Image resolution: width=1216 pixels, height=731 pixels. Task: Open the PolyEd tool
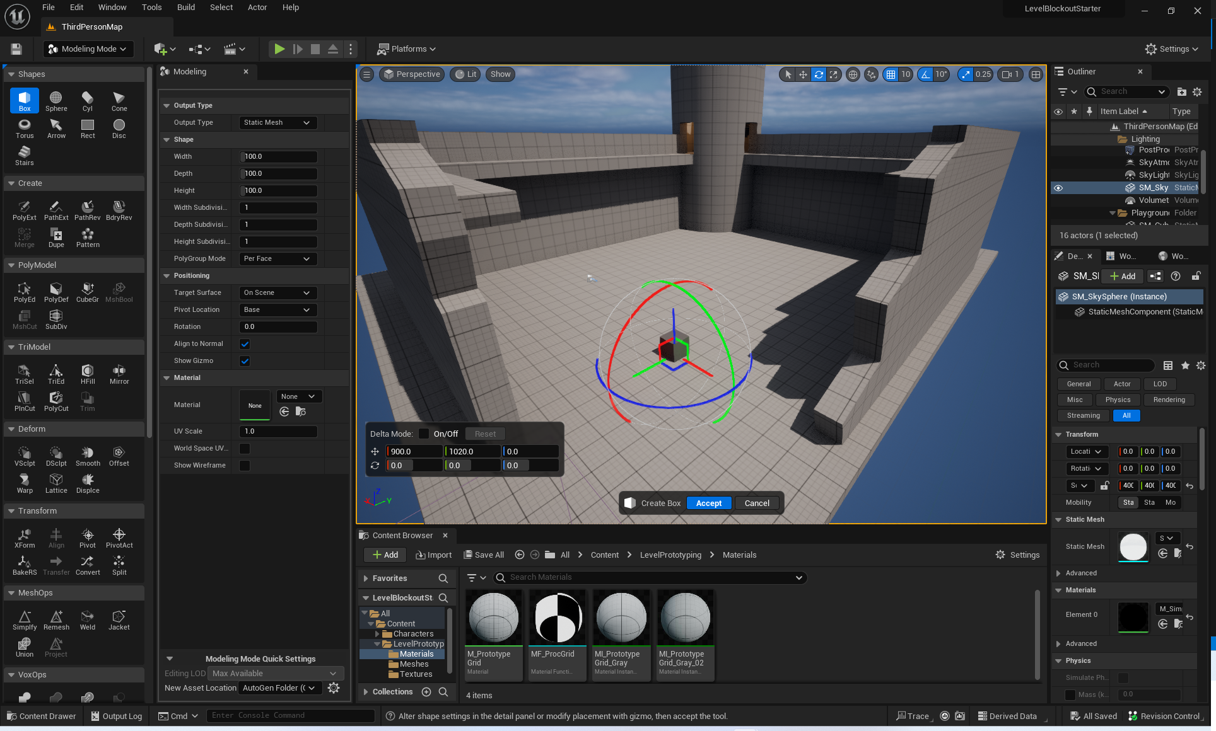(25, 292)
